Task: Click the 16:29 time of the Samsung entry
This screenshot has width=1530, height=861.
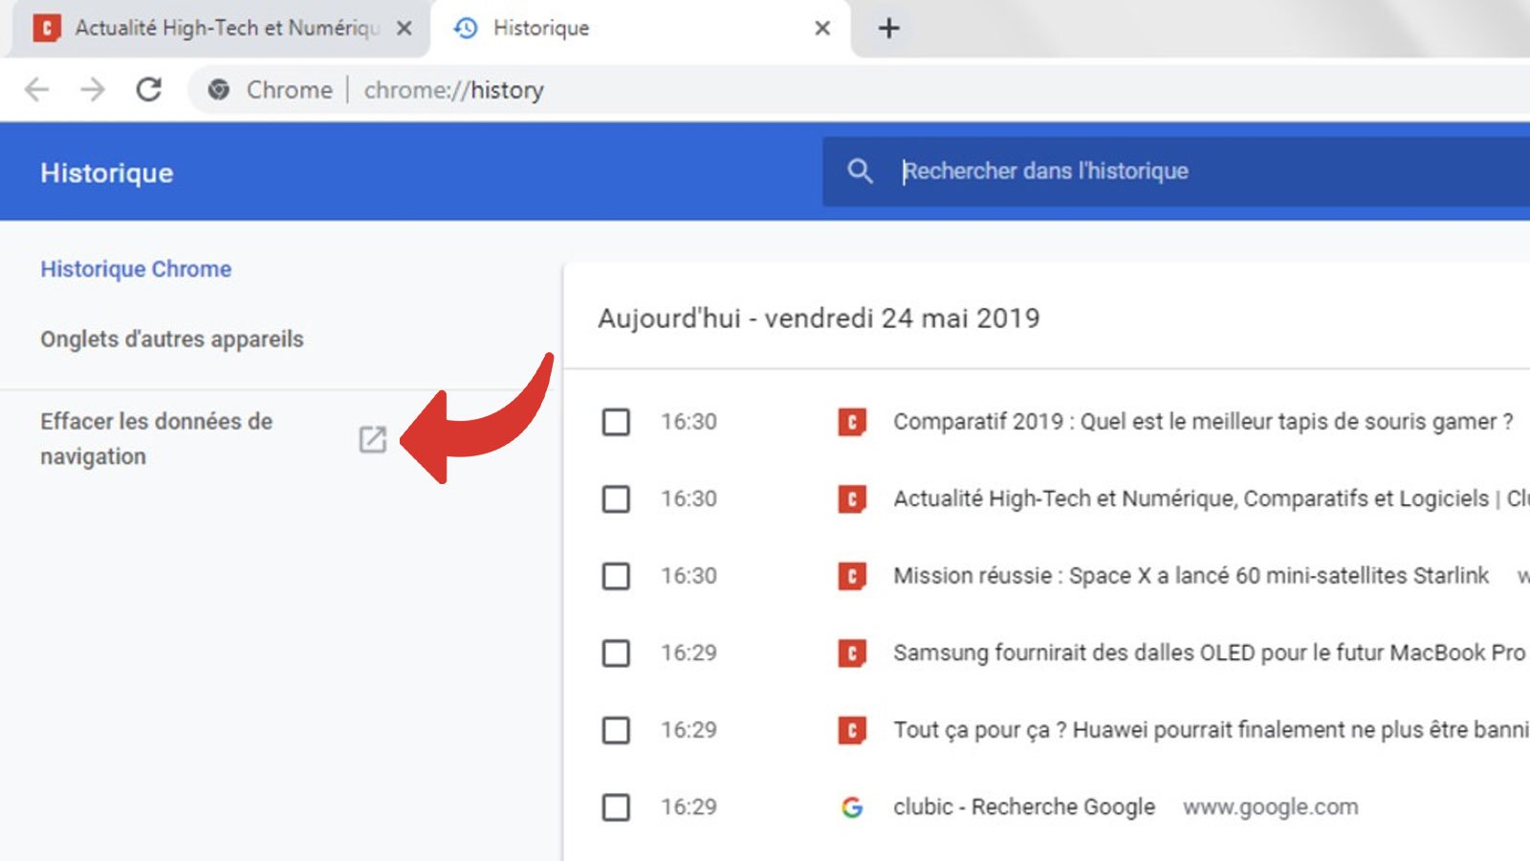Action: [x=688, y=653]
